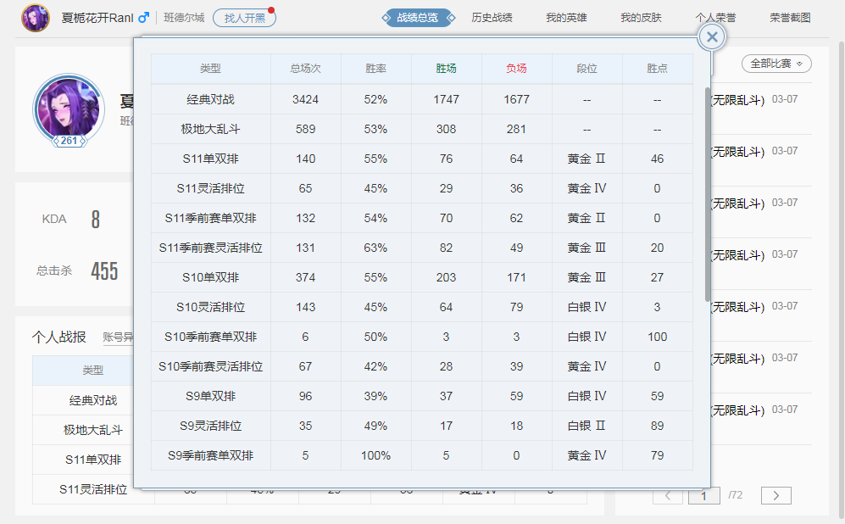Select the S10季前赛单双排 row
The width and height of the screenshot is (845, 524).
(x=422, y=337)
